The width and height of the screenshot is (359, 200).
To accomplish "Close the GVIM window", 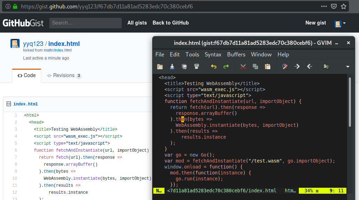I will tap(349, 43).
